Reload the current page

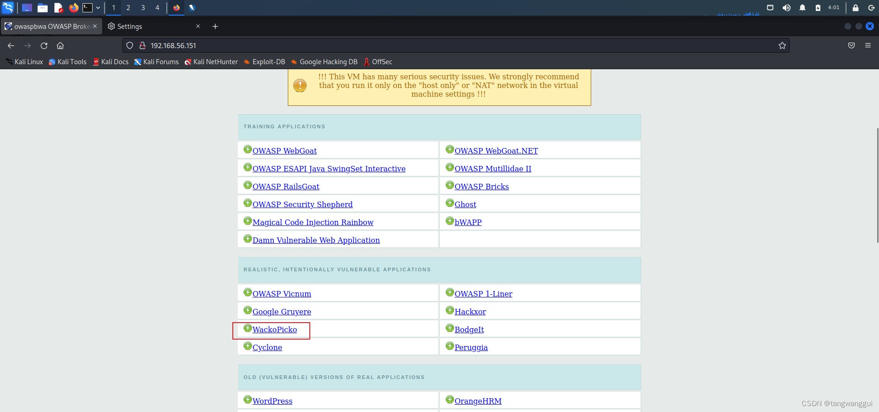point(44,45)
